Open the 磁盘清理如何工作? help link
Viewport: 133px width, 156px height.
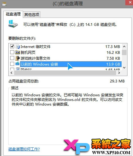[x=24, y=149]
